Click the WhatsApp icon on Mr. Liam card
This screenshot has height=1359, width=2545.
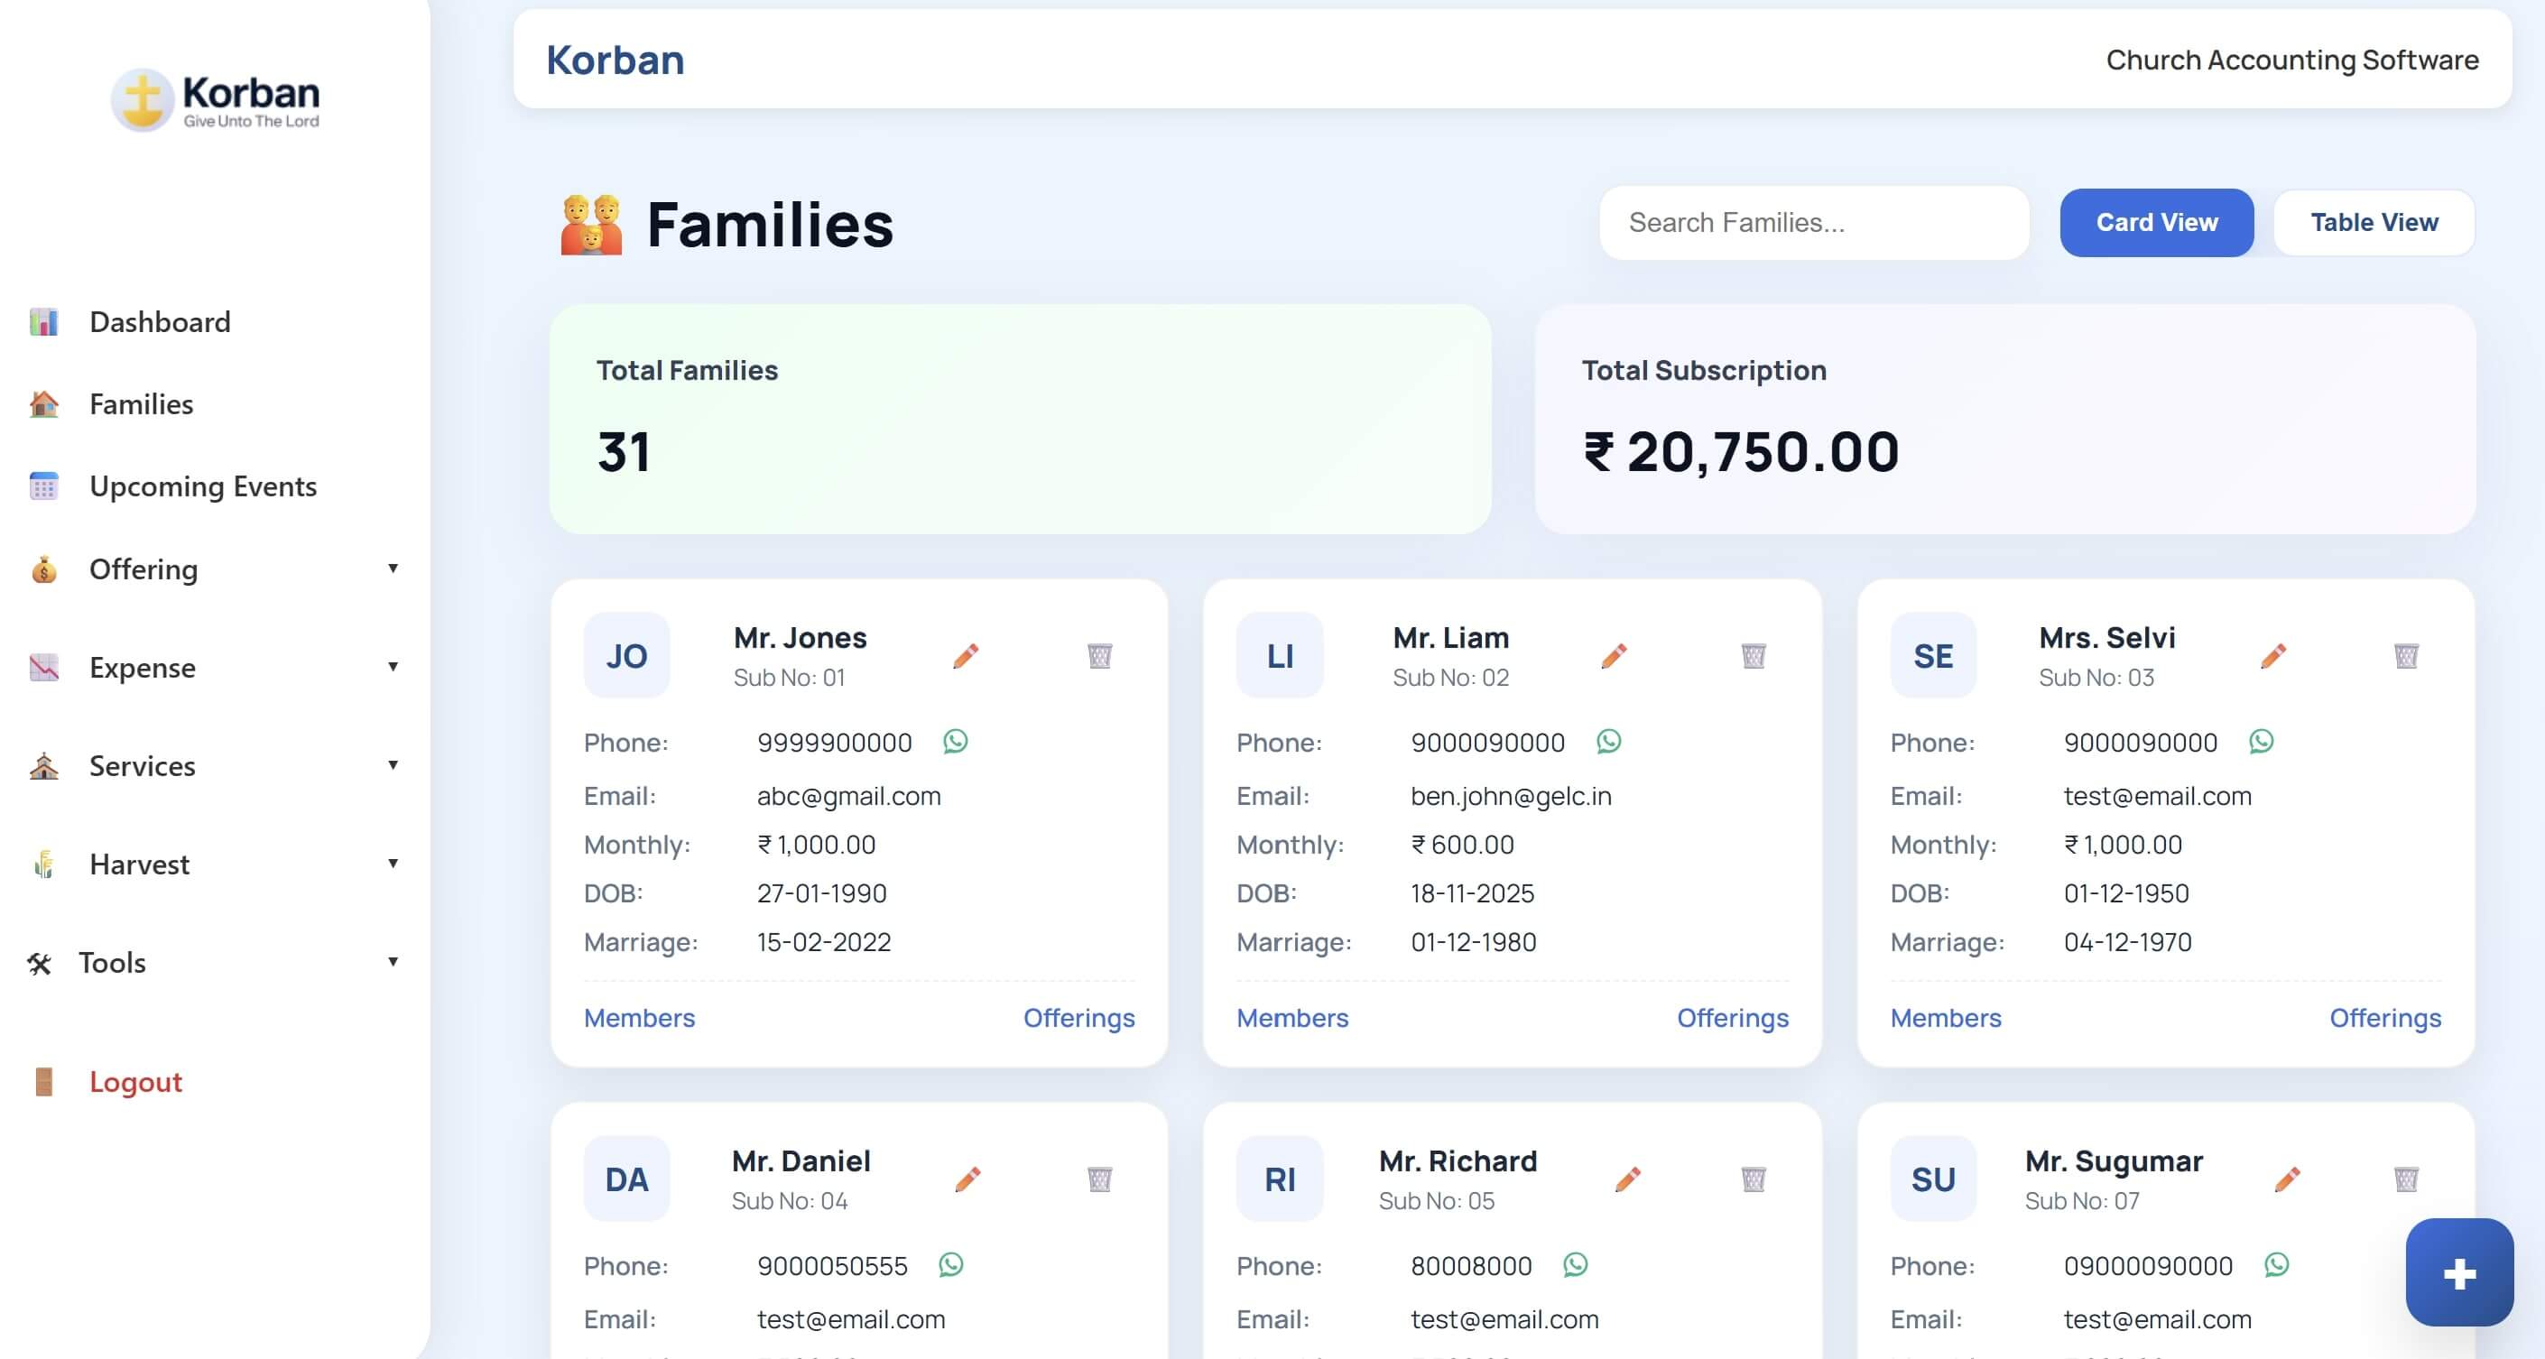tap(1608, 741)
